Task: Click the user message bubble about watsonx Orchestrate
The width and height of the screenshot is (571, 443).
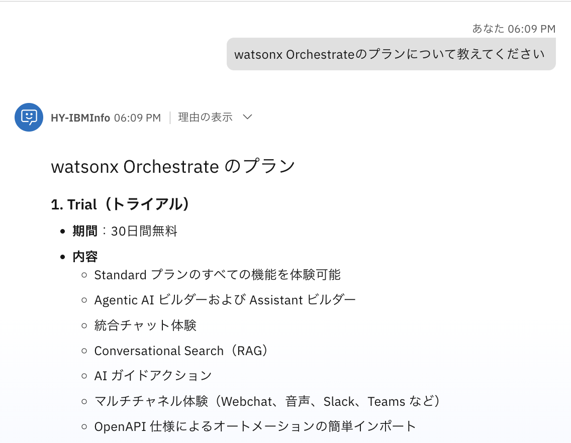Action: click(x=391, y=54)
